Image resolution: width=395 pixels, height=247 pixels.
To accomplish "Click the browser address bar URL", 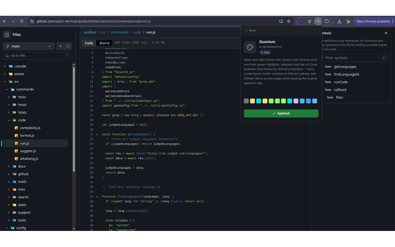I will (94, 21).
